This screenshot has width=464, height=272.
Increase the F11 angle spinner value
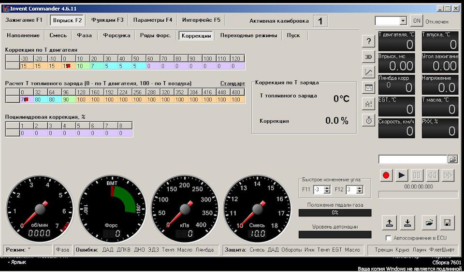click(x=327, y=188)
